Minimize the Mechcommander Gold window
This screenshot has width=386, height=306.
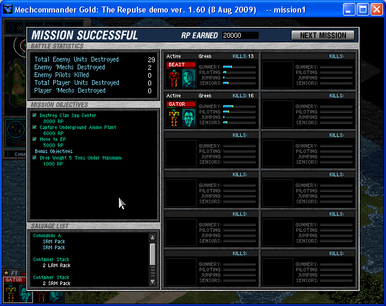tap(349, 10)
